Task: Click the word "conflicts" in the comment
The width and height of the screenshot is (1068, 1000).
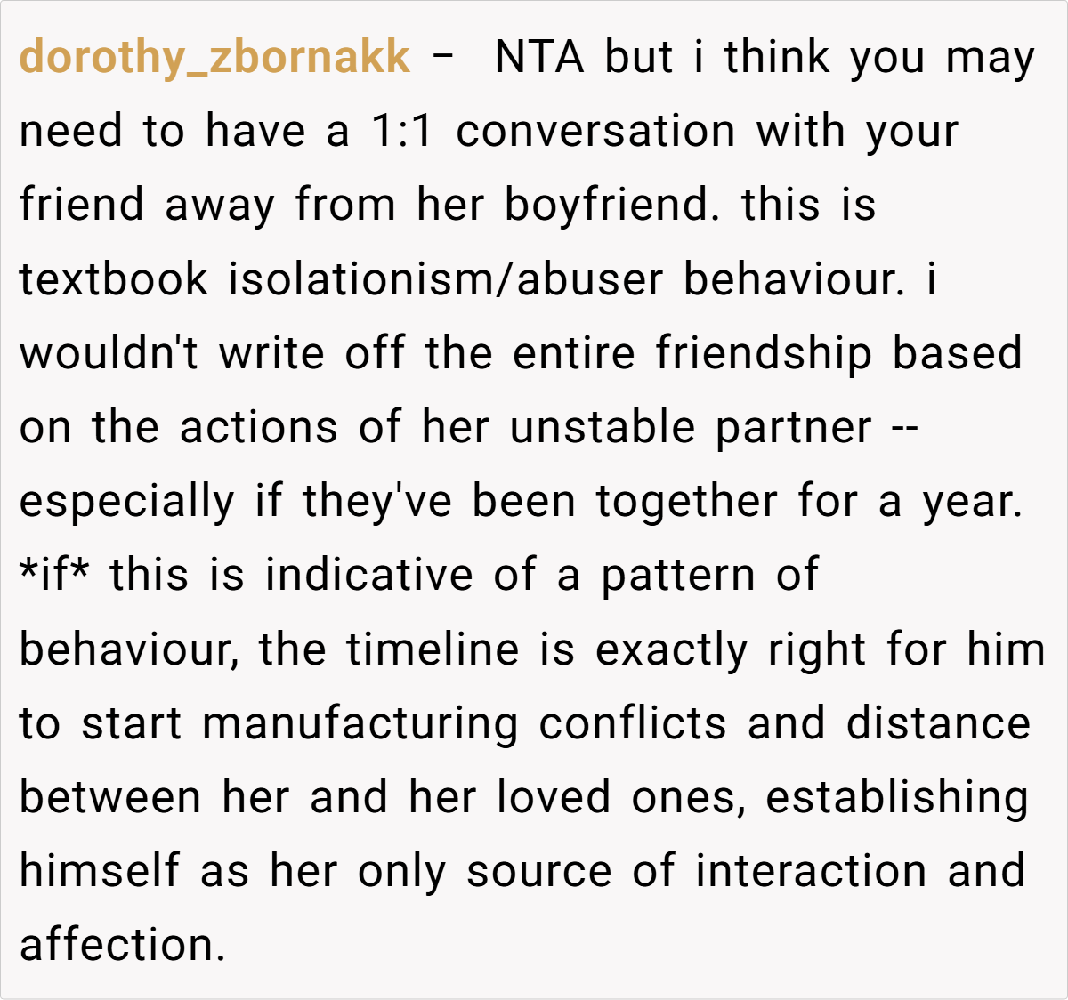Action: point(632,722)
